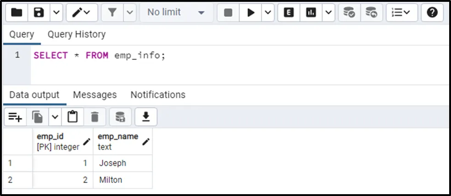Screen dimensions: 451x196
Task: Expand the save file options arrow
Action: pyautogui.click(x=56, y=13)
